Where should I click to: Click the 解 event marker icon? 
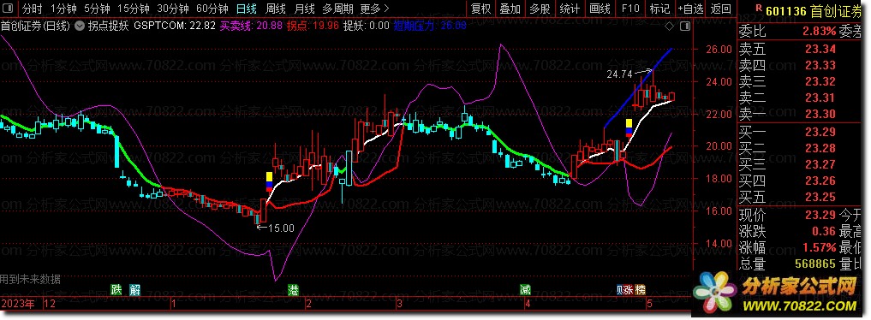[x=135, y=289]
